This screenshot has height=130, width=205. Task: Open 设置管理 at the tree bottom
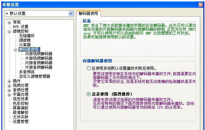pos(20,122)
